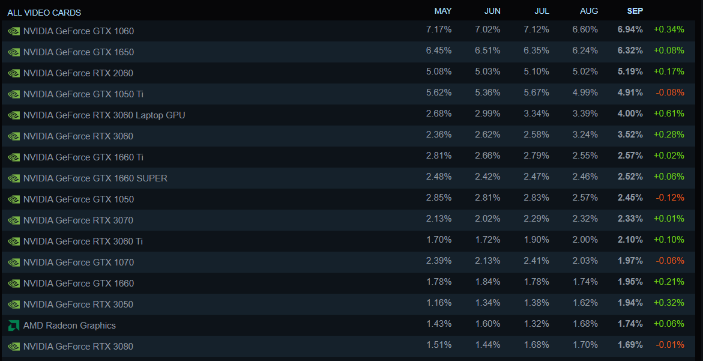
Task: Open the AMD Radeon Graphics entry
Action: 69,326
